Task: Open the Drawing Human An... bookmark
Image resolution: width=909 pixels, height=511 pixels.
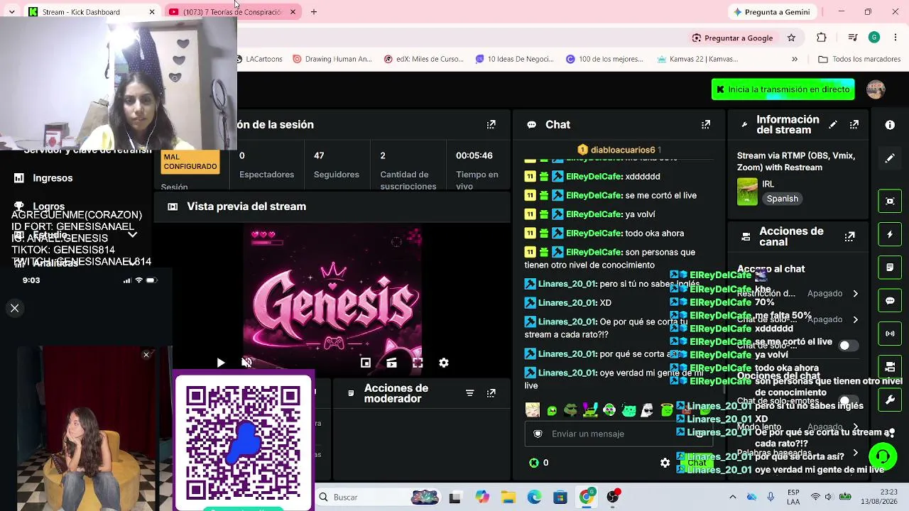Action: click(x=332, y=59)
